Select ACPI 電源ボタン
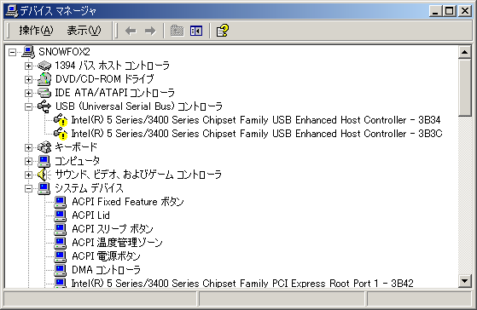Viewport: 477px width, 310px height. click(106, 256)
